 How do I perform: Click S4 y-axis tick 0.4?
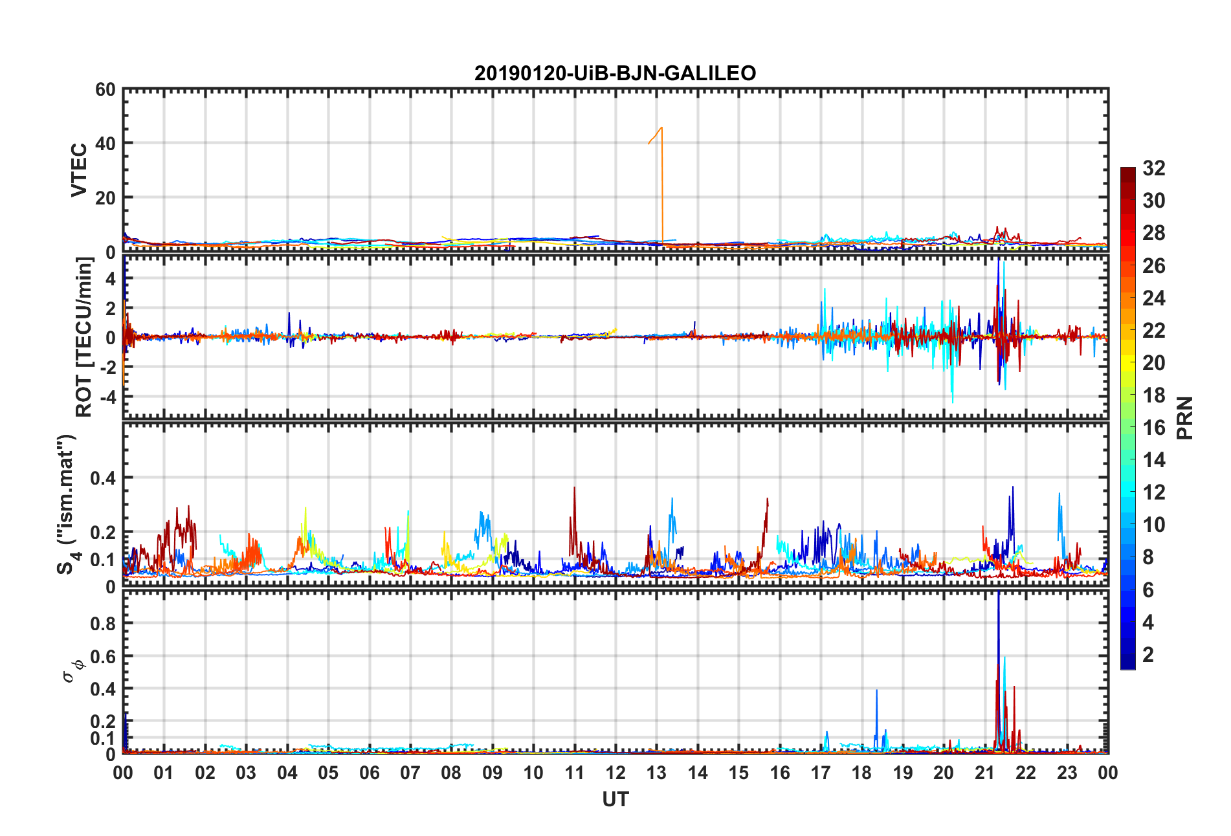click(102, 478)
